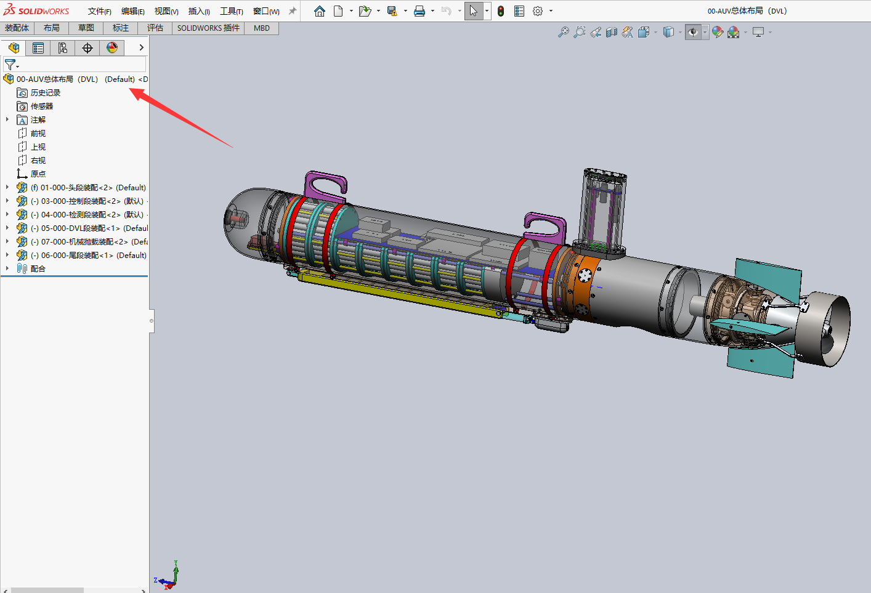Screen dimensions: 871x593
Task: Switch to the 装配体 tab
Action: tap(17, 28)
